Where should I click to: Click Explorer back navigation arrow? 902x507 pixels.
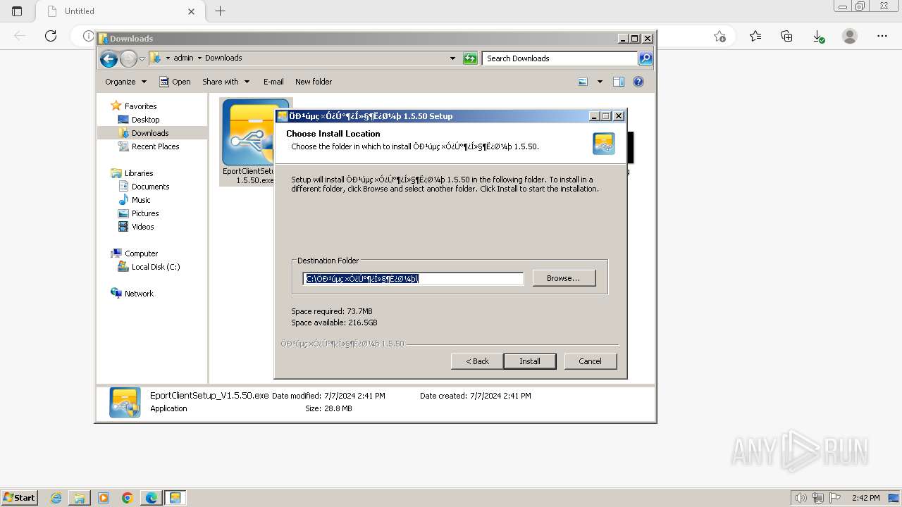click(x=109, y=58)
